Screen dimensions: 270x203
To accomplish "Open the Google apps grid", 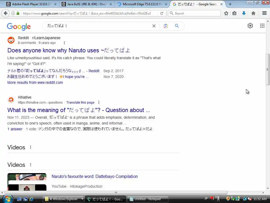I will tap(262, 26).
